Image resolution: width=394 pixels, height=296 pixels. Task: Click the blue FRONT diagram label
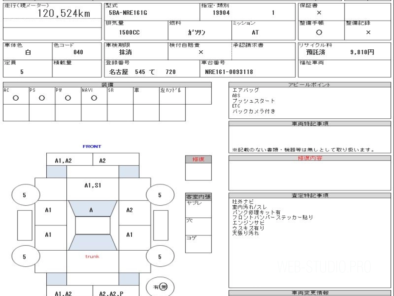point(92,146)
